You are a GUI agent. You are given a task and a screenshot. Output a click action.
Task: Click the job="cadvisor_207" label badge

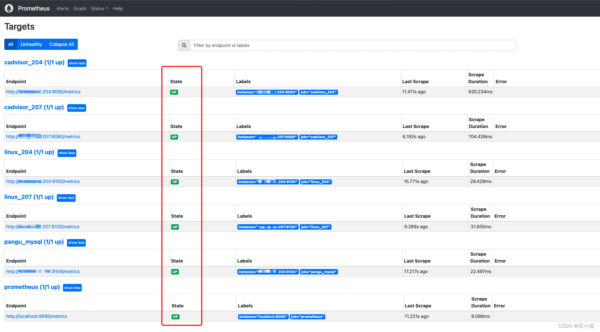point(318,137)
